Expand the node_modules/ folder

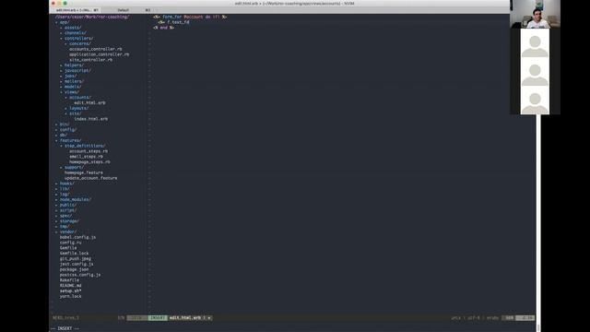point(75,199)
